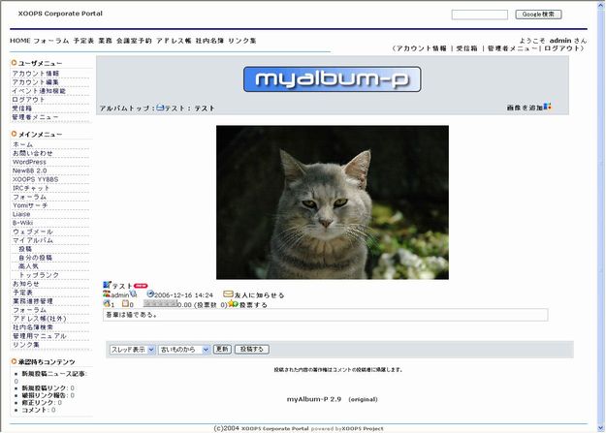Open the スレッド表示 display mode dropdown
The height and width of the screenshot is (433, 606).
coord(131,349)
